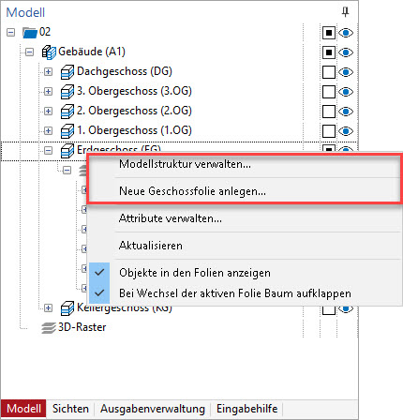Select the Gebäude (A1) building icon
403x420 pixels.
pyautogui.click(x=49, y=52)
